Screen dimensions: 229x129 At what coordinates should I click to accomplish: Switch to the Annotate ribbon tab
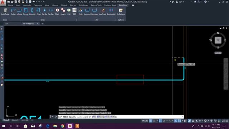(27, 5)
